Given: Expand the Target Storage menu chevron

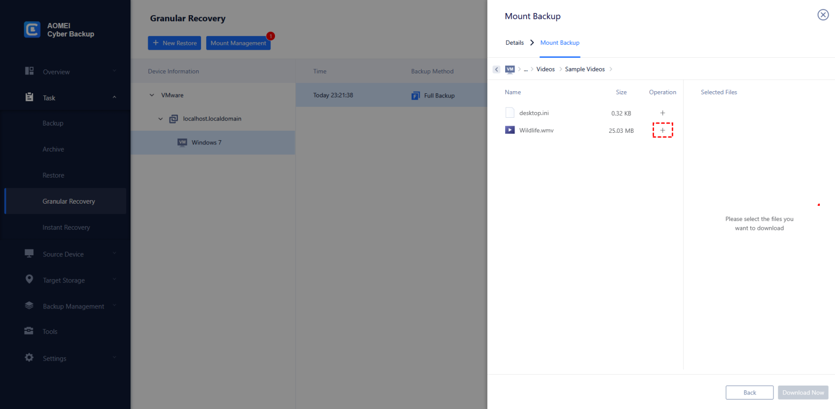Looking at the screenshot, I should (114, 279).
